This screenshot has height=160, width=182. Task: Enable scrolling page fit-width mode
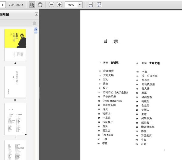click(91, 5)
